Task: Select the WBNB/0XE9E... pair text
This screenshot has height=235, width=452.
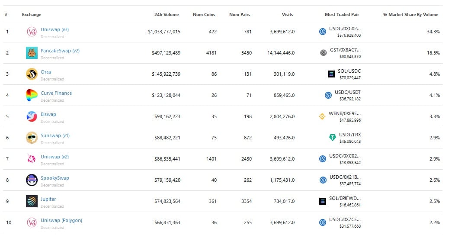Action: click(x=345, y=113)
